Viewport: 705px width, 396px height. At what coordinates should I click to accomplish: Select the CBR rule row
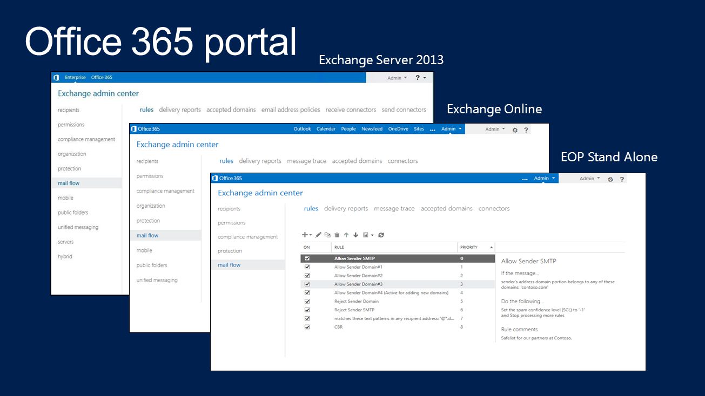click(x=398, y=327)
